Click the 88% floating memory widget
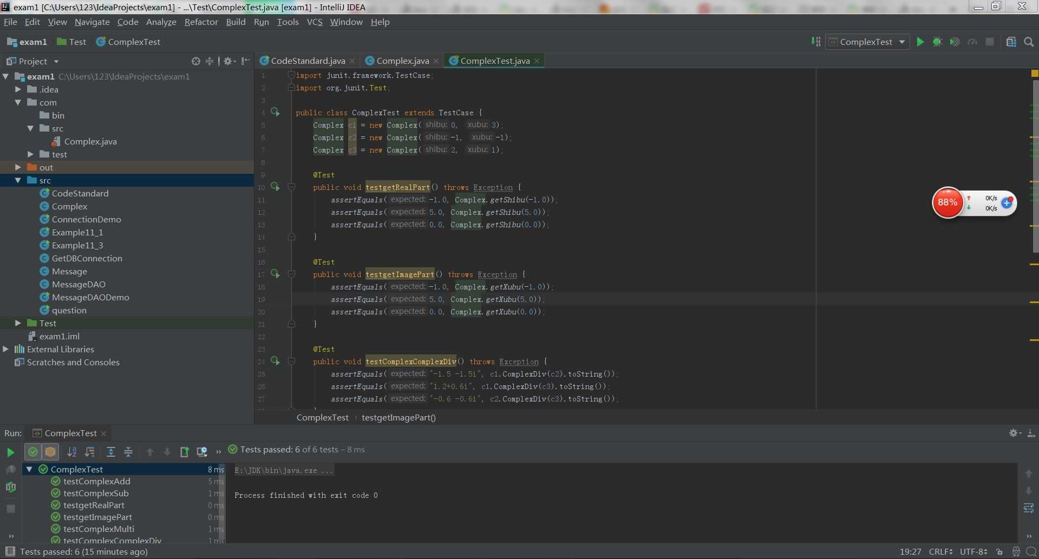This screenshot has height=559, width=1039. pos(947,202)
